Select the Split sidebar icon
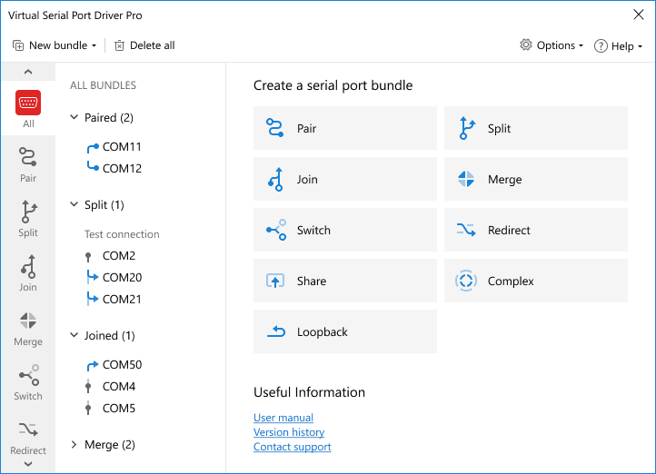 pyautogui.click(x=28, y=218)
